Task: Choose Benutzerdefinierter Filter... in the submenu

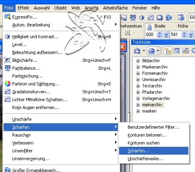Action: tap(154, 127)
